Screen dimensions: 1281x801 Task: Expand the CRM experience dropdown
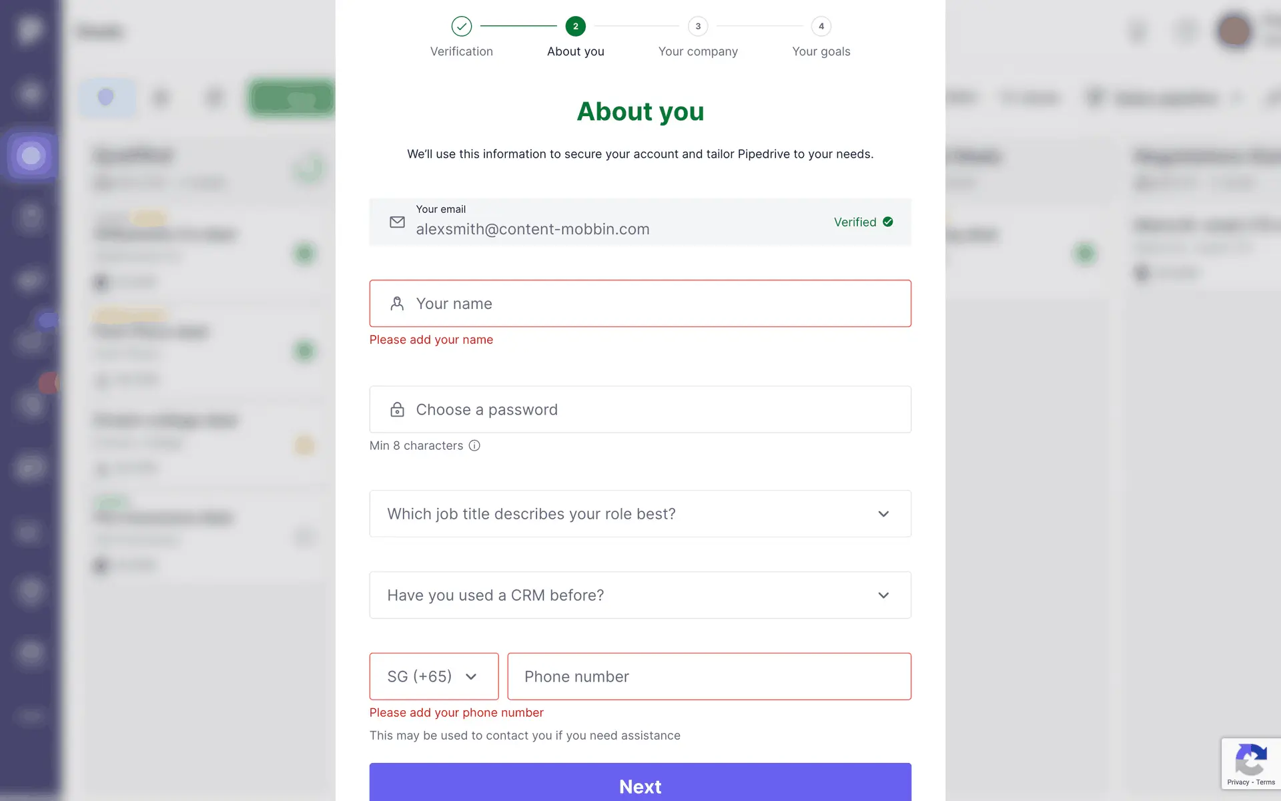(640, 595)
